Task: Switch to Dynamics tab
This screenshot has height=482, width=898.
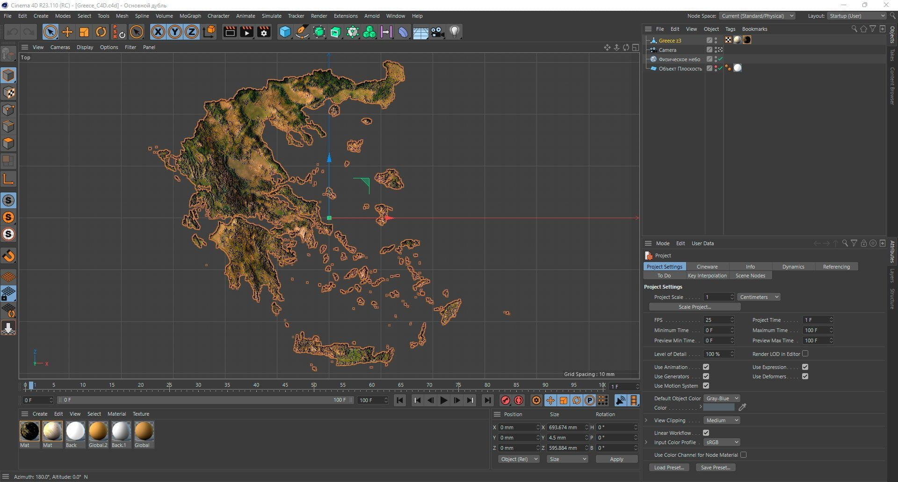Action: (x=793, y=267)
